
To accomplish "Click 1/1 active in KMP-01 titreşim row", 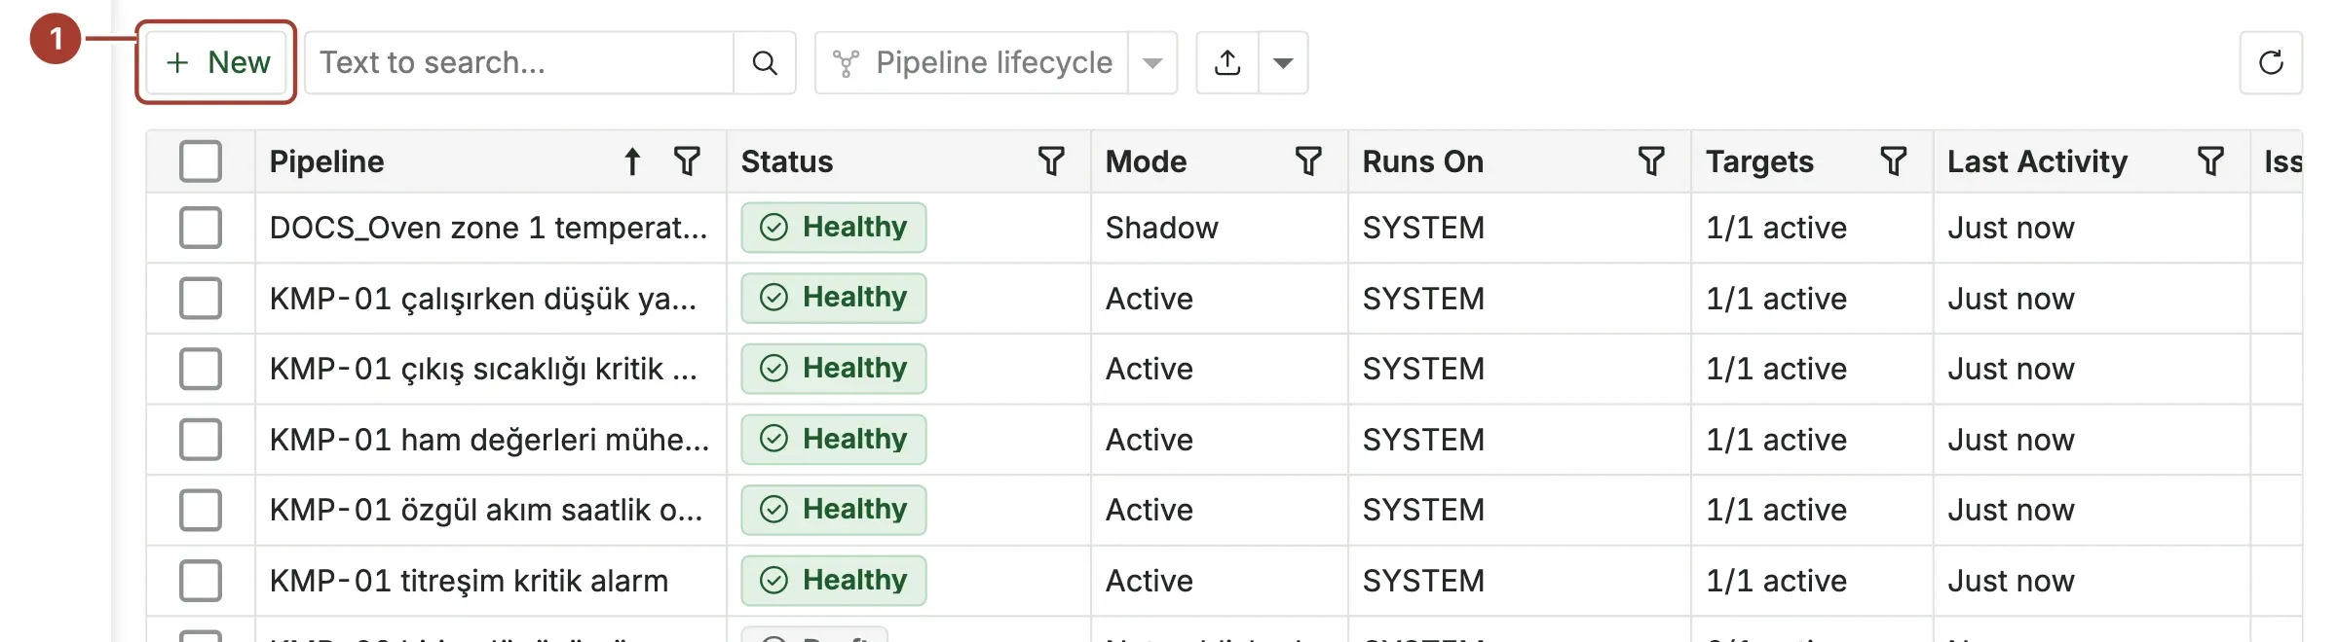I will 1776,581.
